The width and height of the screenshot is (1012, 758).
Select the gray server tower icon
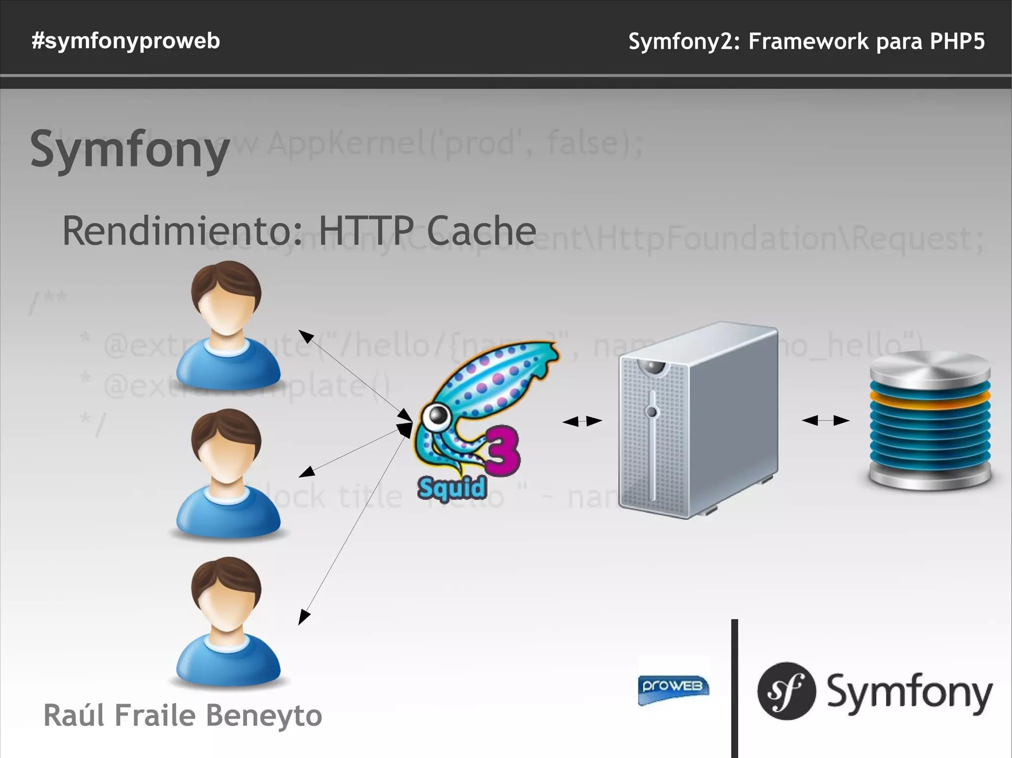click(x=698, y=421)
